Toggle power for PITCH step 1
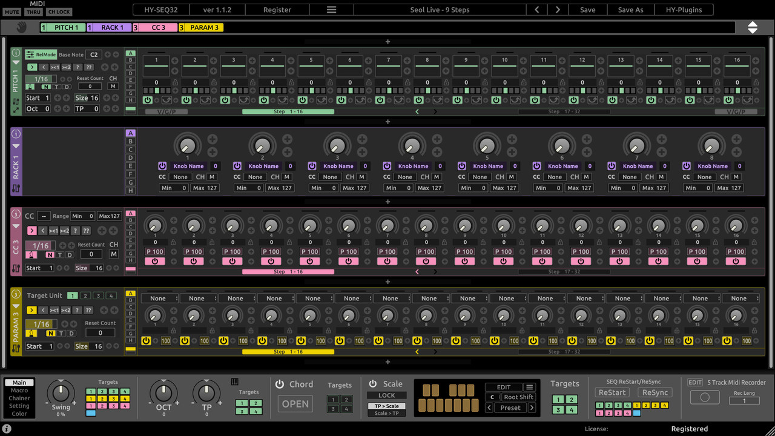The image size is (775, 436). (148, 100)
